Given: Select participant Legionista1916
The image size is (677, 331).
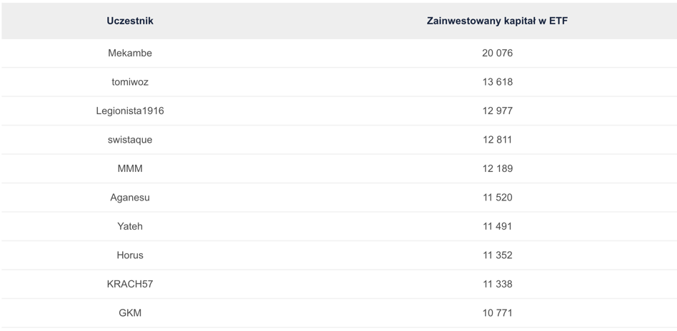Looking at the screenshot, I should coord(130,111).
